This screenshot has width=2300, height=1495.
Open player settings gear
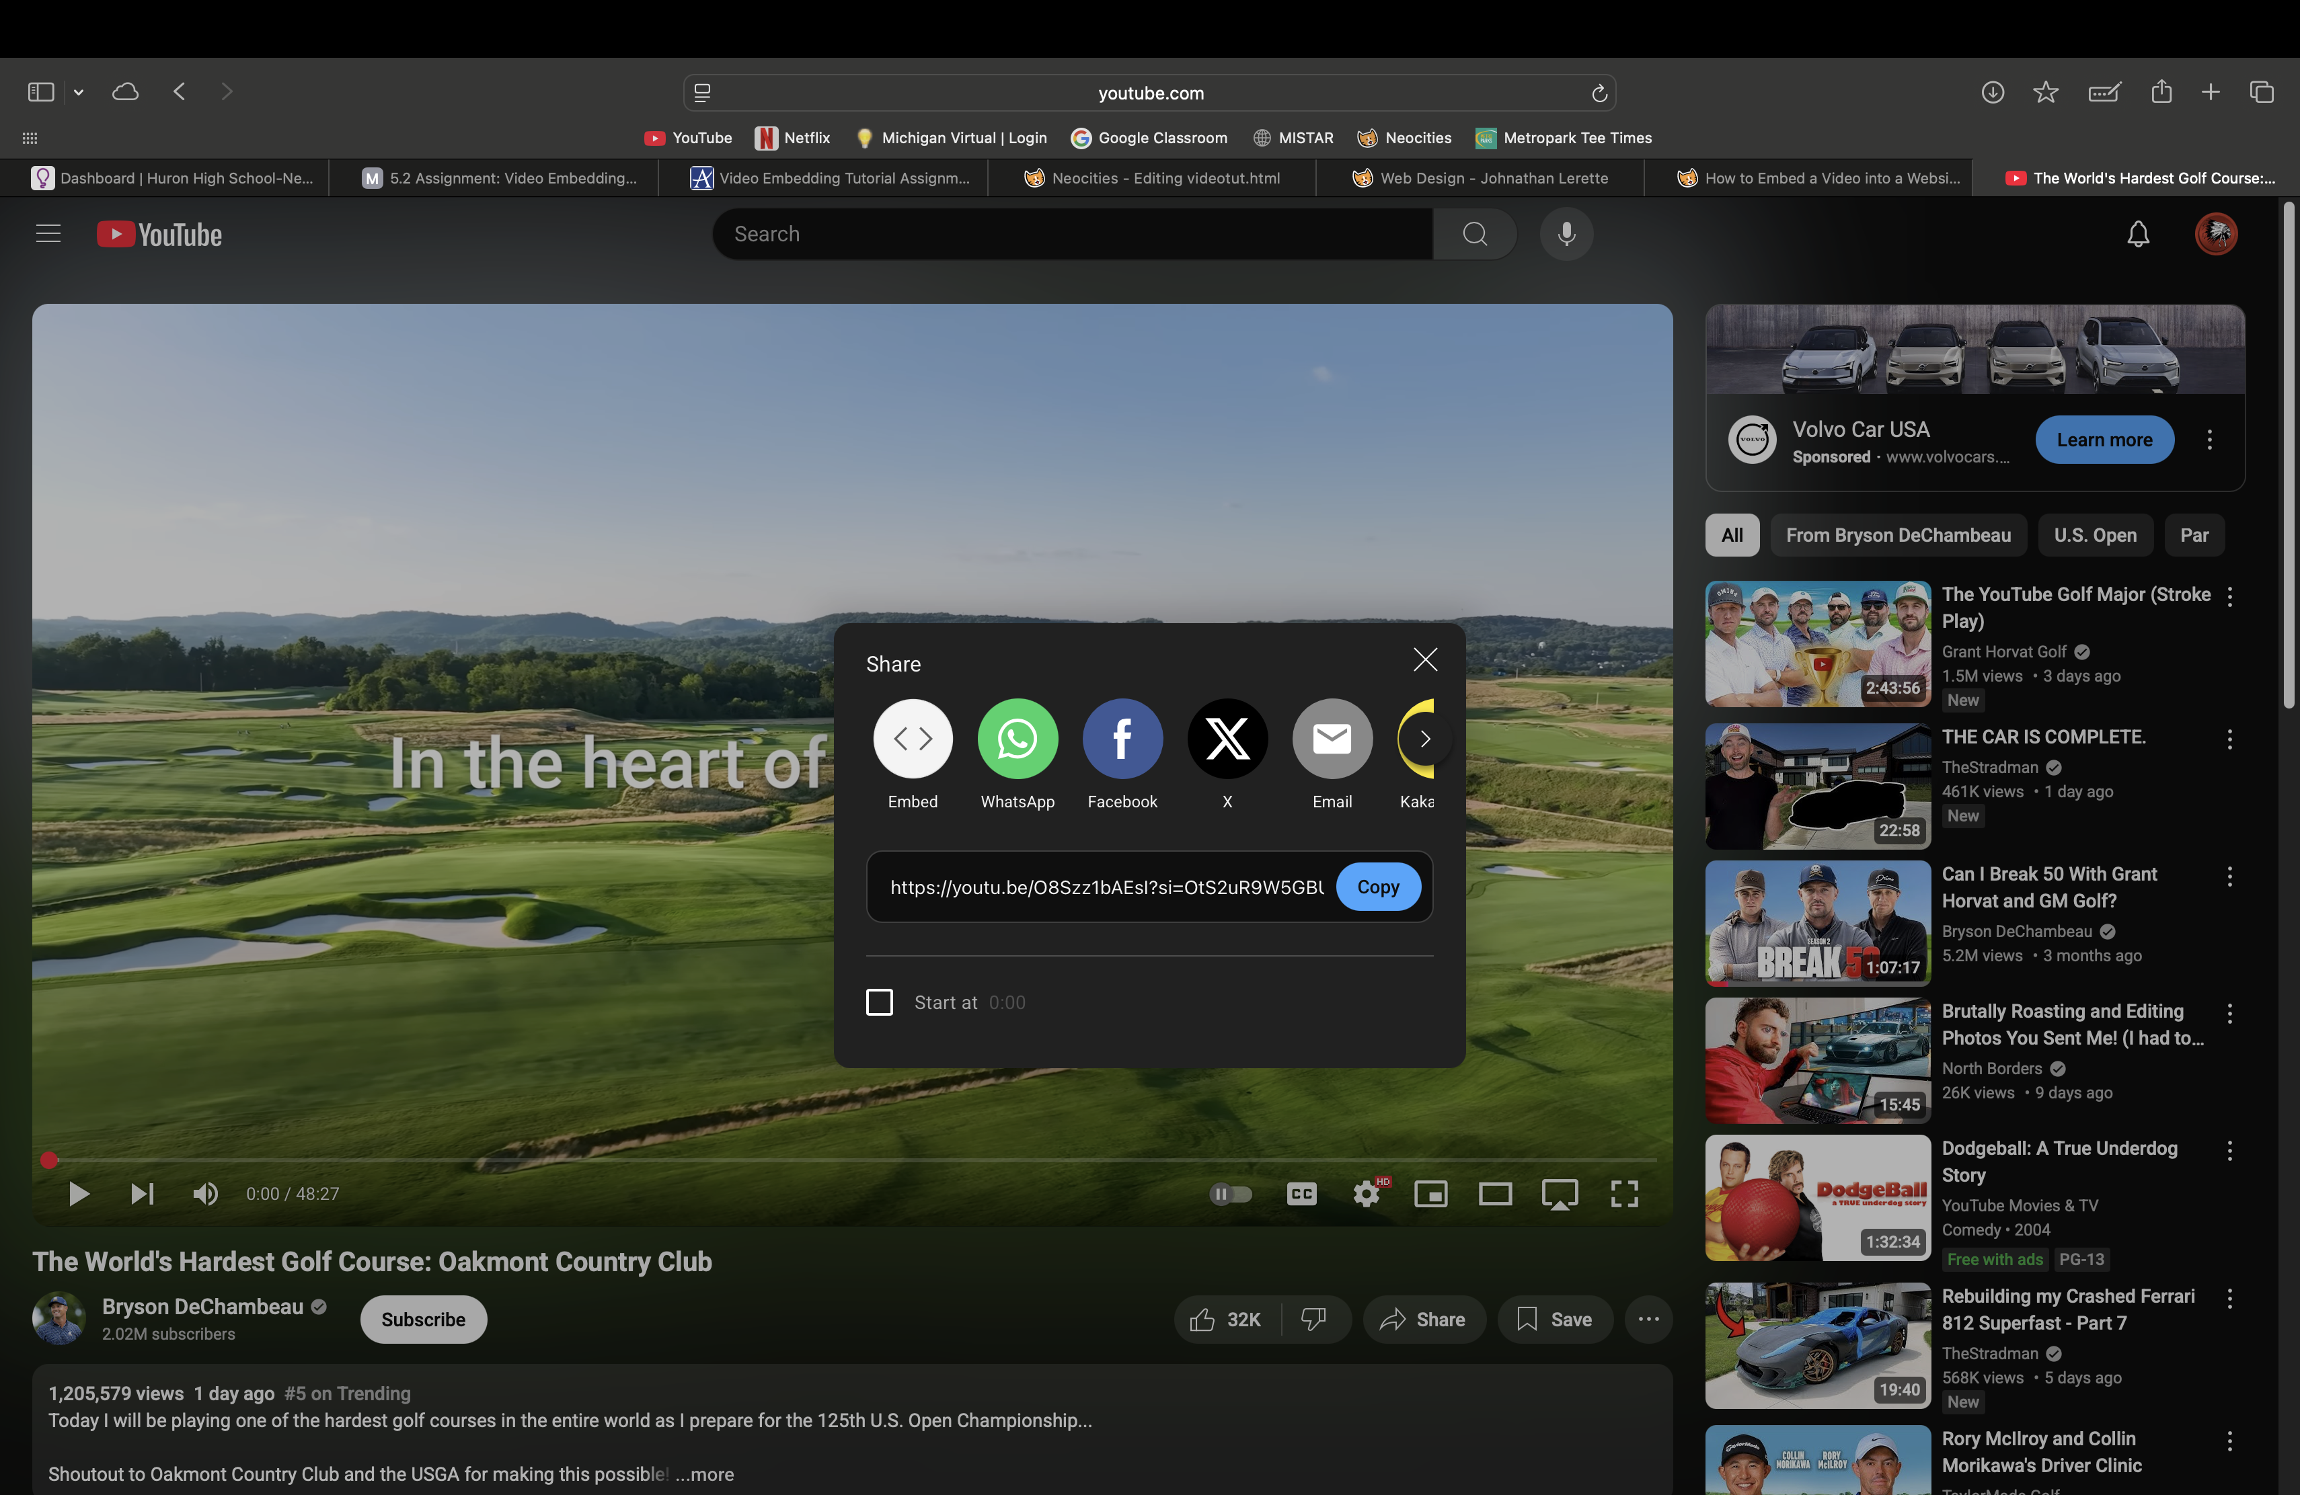coord(1367,1195)
